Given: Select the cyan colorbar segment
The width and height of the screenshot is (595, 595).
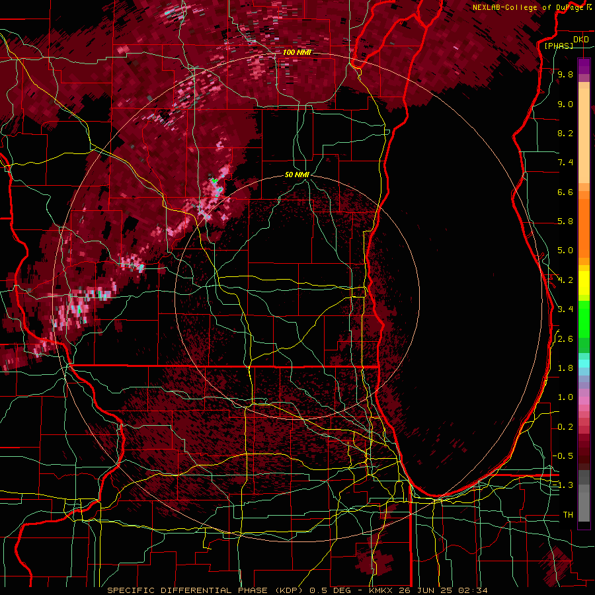Looking at the screenshot, I should coord(584,364).
